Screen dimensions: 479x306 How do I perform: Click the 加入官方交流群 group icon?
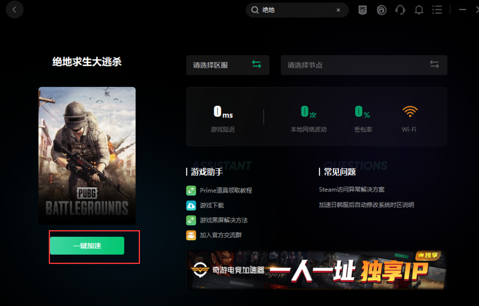[x=191, y=235]
